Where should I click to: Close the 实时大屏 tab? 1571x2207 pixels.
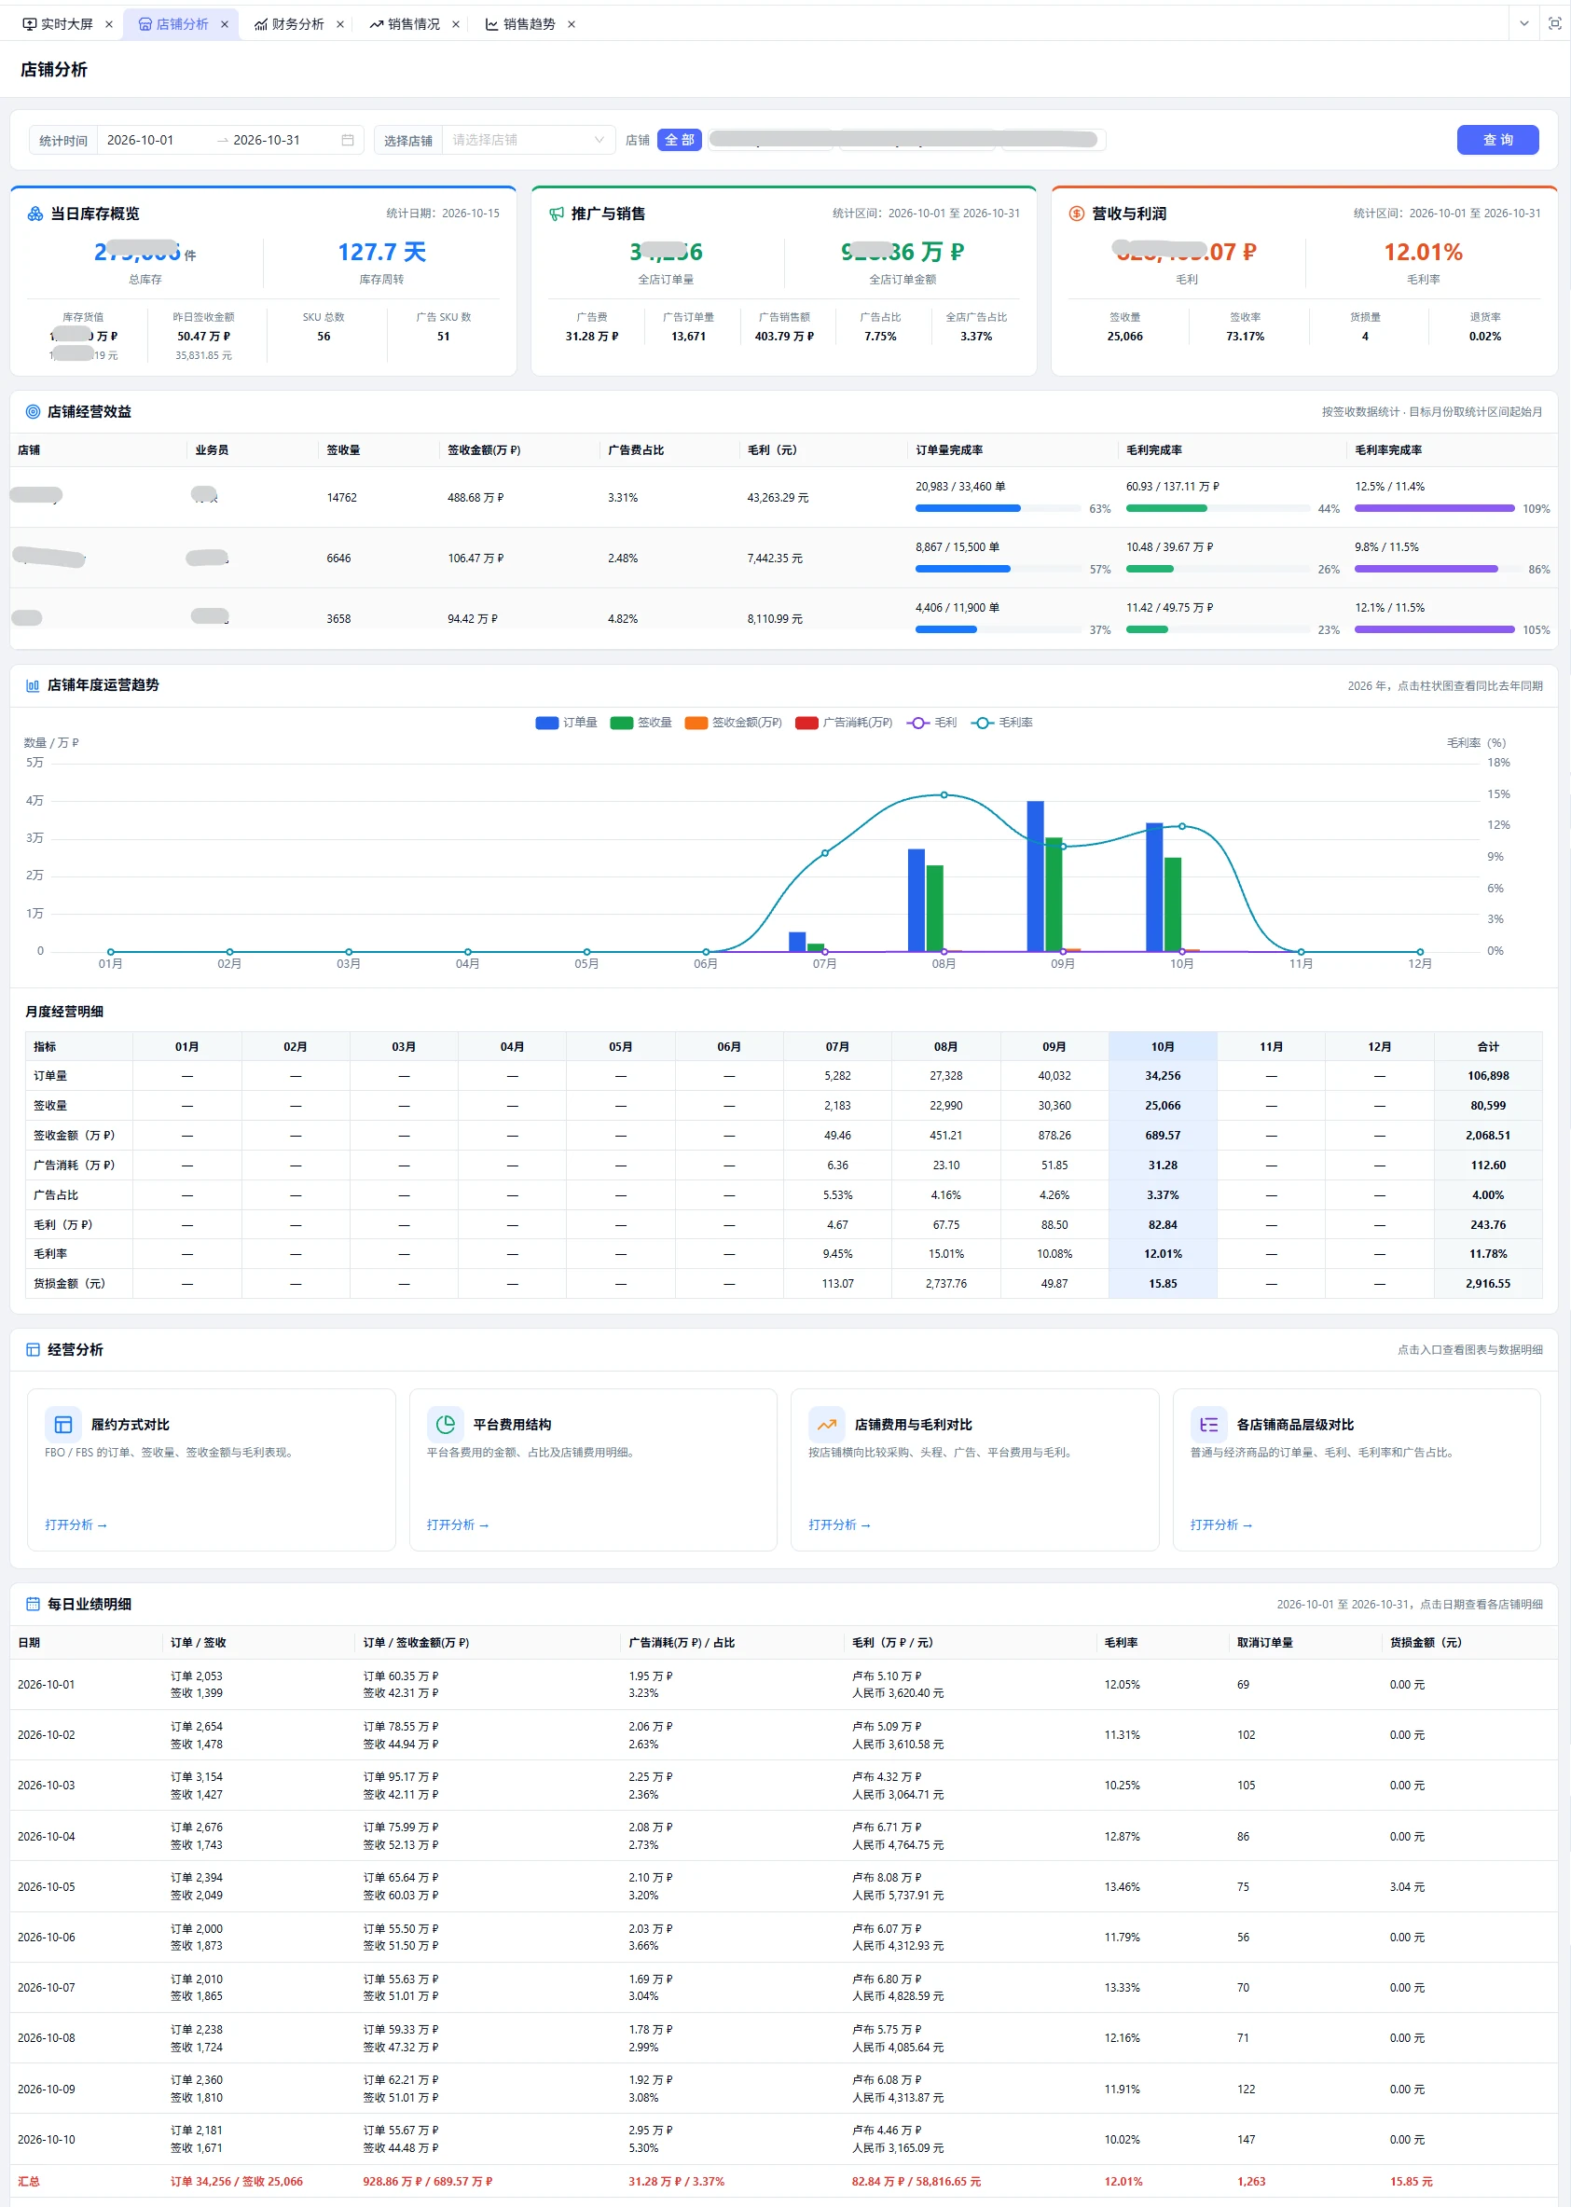coord(108,24)
